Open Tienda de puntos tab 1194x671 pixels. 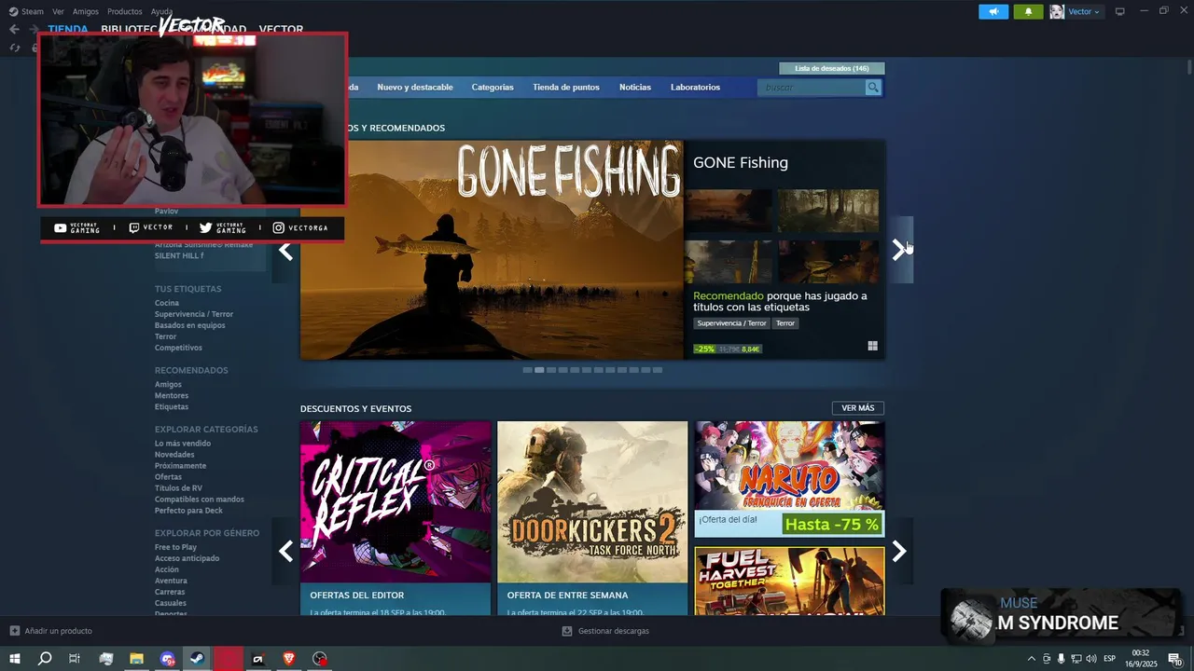[566, 88]
